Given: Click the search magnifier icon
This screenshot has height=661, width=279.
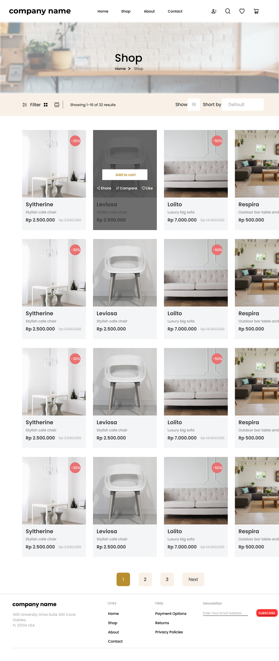Looking at the screenshot, I should click(x=228, y=11).
